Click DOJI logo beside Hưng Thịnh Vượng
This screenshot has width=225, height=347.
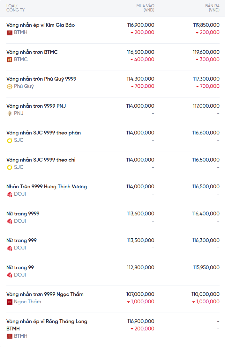click(x=9, y=194)
